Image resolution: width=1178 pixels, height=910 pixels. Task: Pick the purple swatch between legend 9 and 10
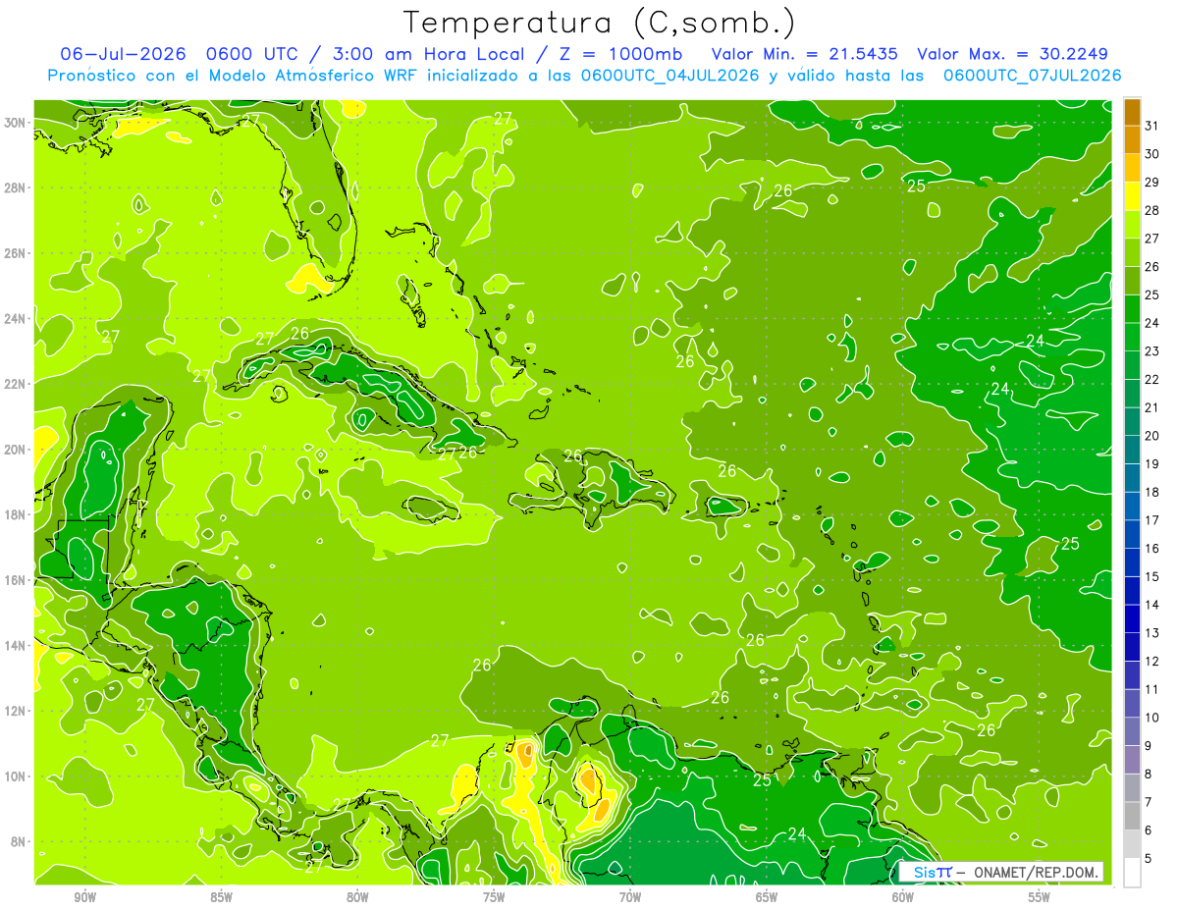pos(1132,731)
